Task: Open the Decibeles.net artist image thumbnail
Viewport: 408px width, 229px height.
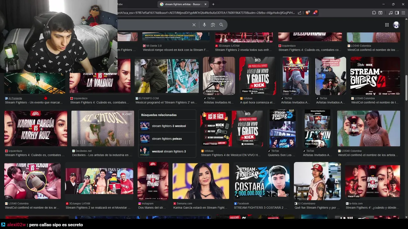Action: (x=103, y=128)
